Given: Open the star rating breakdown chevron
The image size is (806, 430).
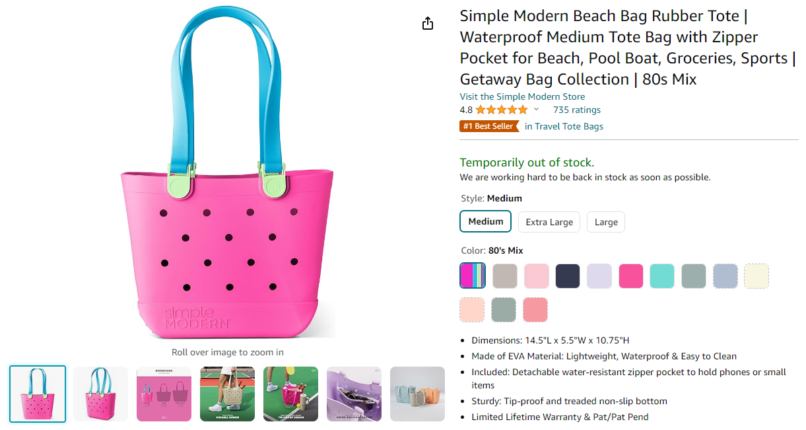Looking at the screenshot, I should point(536,110).
